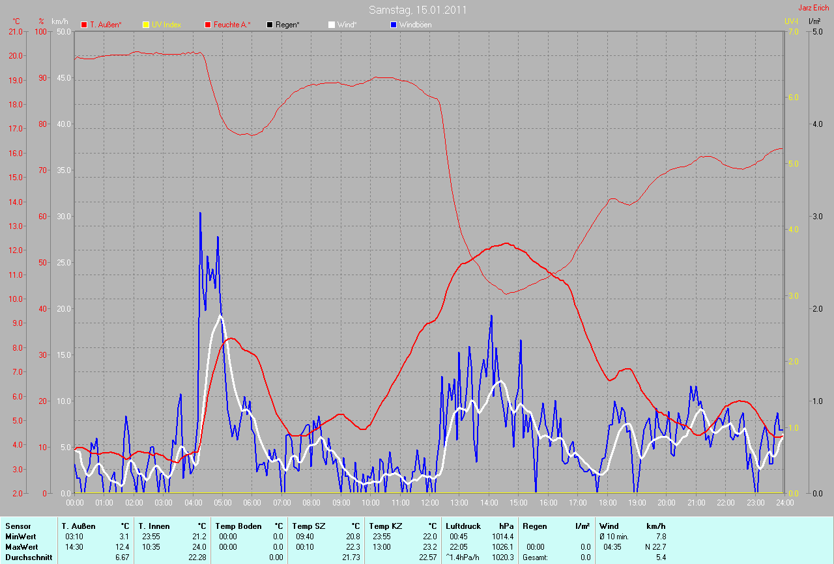834x564 pixels.
Task: Click the blue Windböen legend square
Action: tap(394, 25)
